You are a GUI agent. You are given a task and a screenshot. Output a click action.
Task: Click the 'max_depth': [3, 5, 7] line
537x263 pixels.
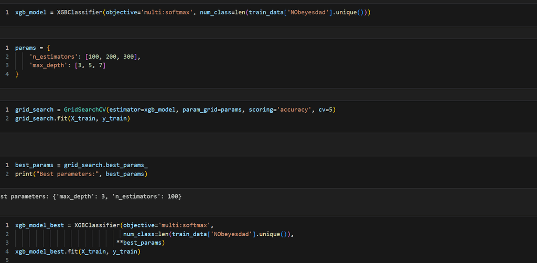(x=68, y=65)
